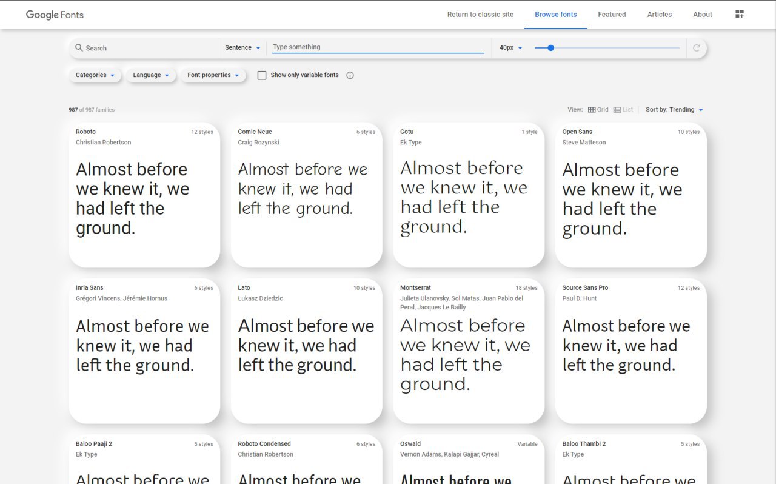Click author name Craig Rozynski
Screen dimensions: 776x484
259,143
